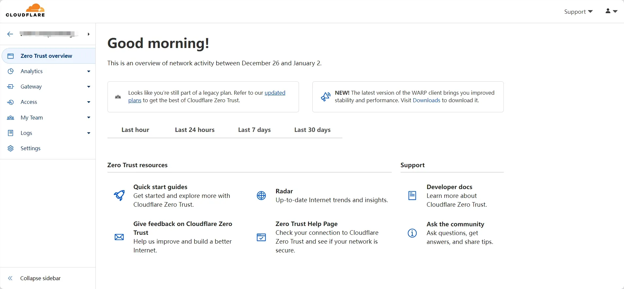
Task: Switch to the Last 24 hours tab
Action: pos(195,130)
